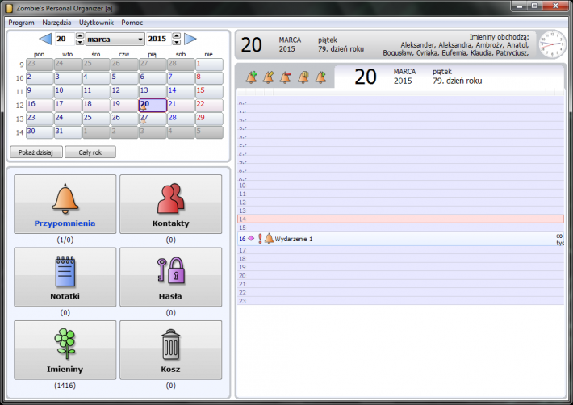Screen dimensions: 573x405
Task: Select March 21 in the calendar
Action: point(181,105)
